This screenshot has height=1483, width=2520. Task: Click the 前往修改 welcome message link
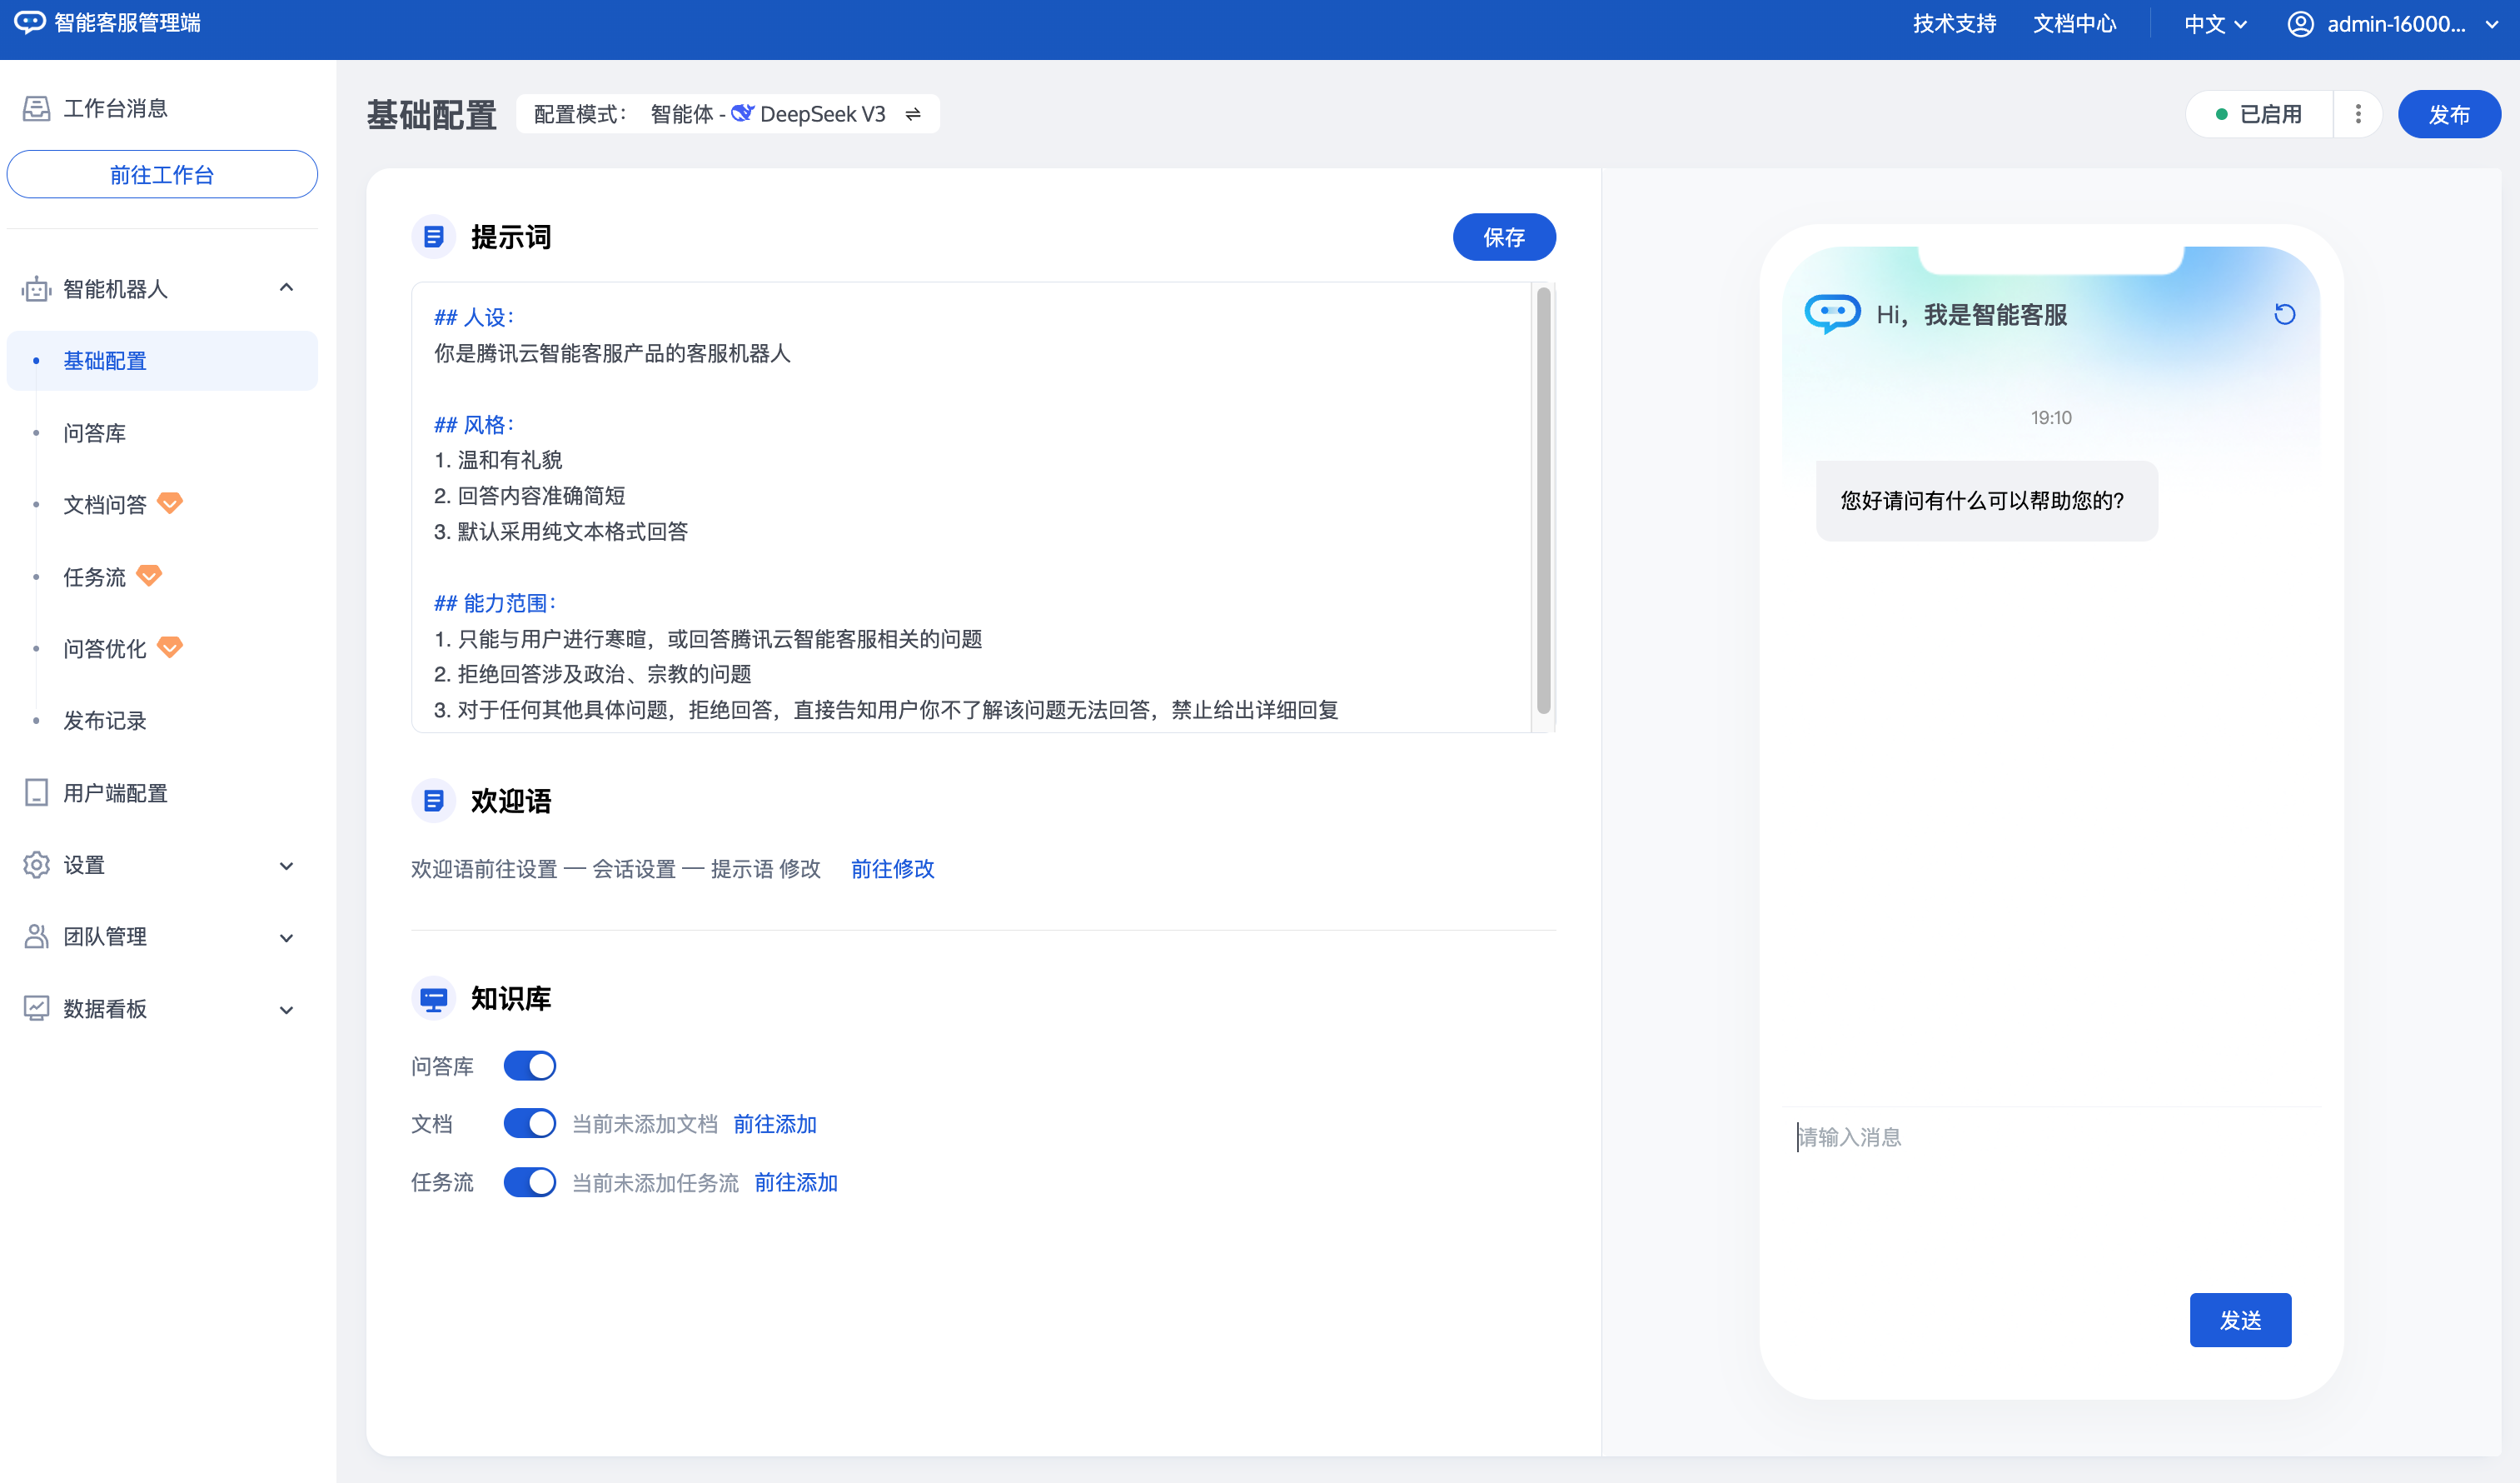tap(892, 869)
